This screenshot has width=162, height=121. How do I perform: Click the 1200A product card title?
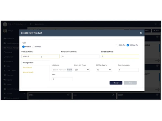(x=121, y=95)
